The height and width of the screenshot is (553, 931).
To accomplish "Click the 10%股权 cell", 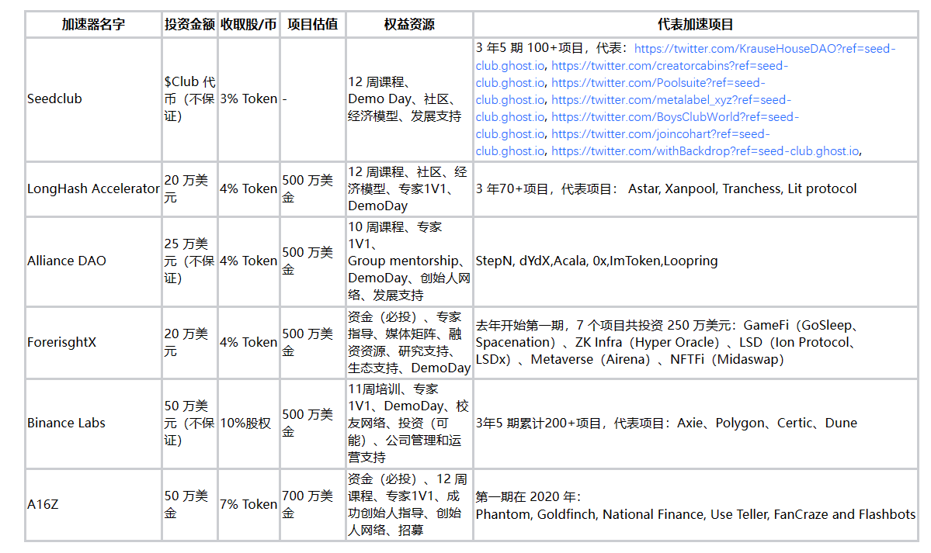I will (x=248, y=423).
